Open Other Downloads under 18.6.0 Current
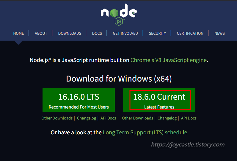This screenshot has height=161, width=237. [x=138, y=118]
